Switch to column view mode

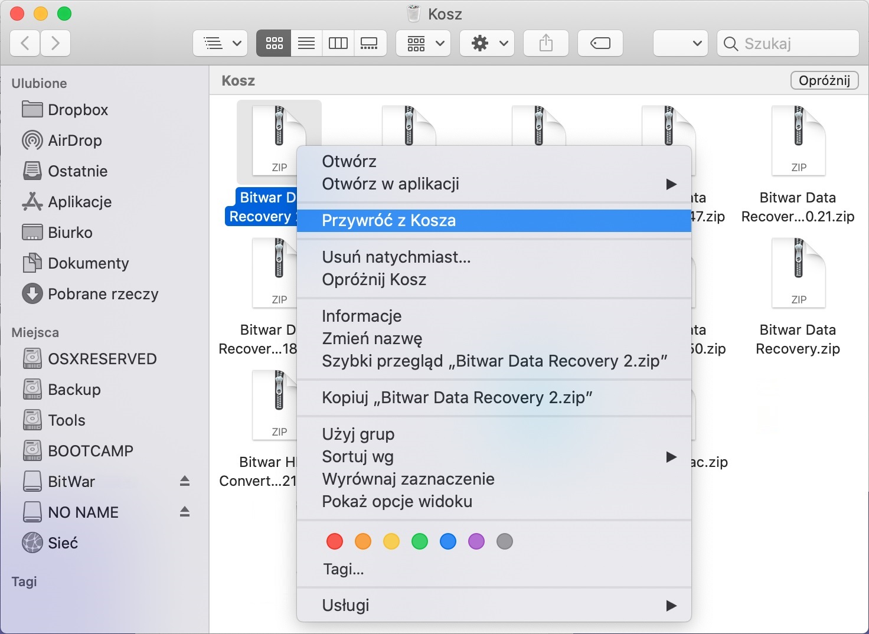click(x=338, y=43)
